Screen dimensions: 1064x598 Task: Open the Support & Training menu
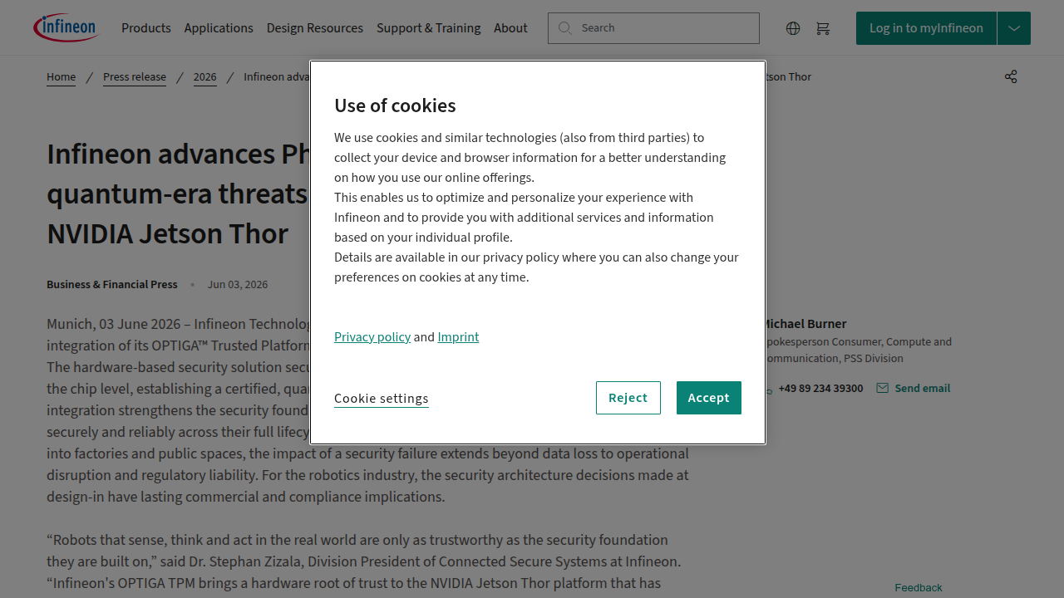[429, 28]
